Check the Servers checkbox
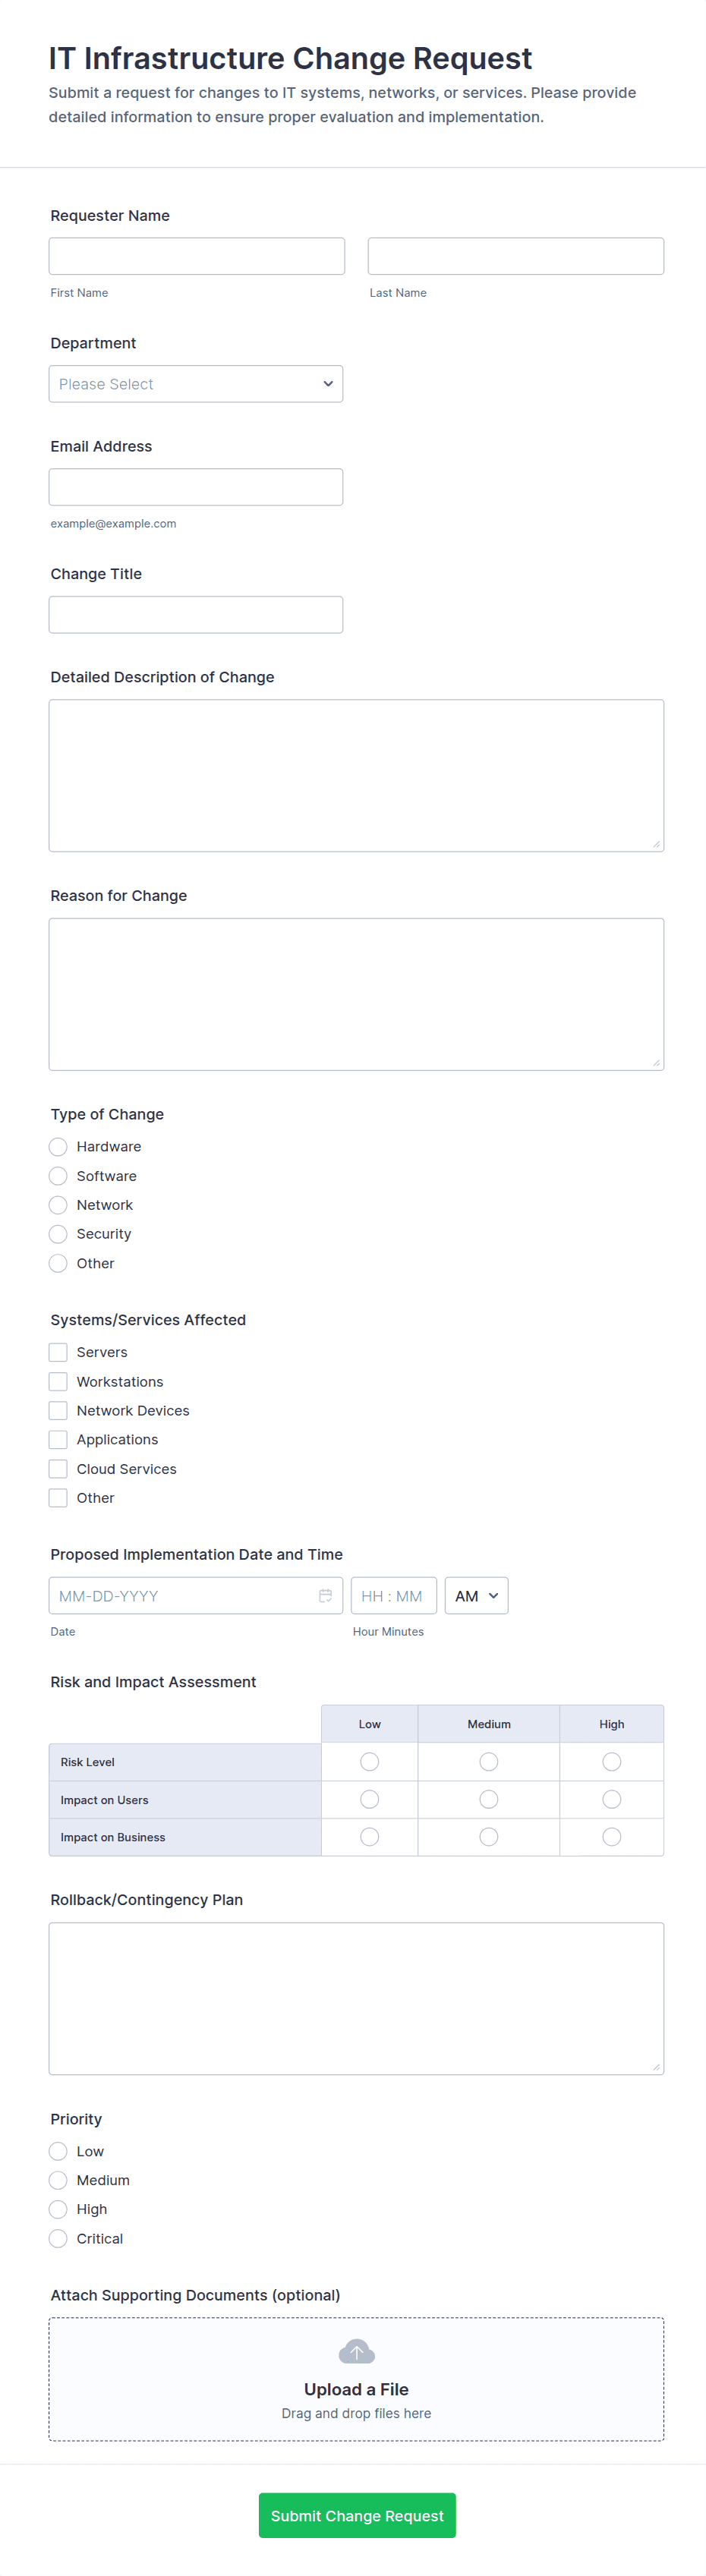Viewport: 706px width, 2576px height. (59, 1352)
